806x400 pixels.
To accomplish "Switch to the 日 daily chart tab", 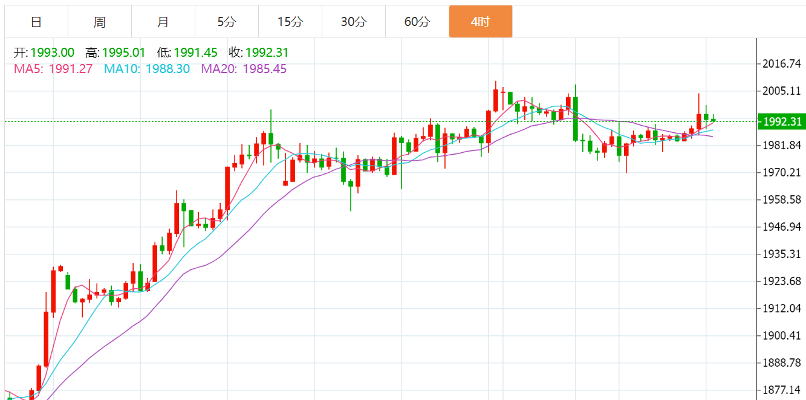I will [x=36, y=22].
